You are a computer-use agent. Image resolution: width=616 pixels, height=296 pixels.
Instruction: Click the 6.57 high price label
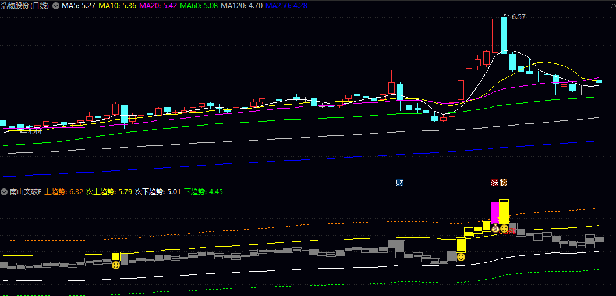[x=518, y=16]
